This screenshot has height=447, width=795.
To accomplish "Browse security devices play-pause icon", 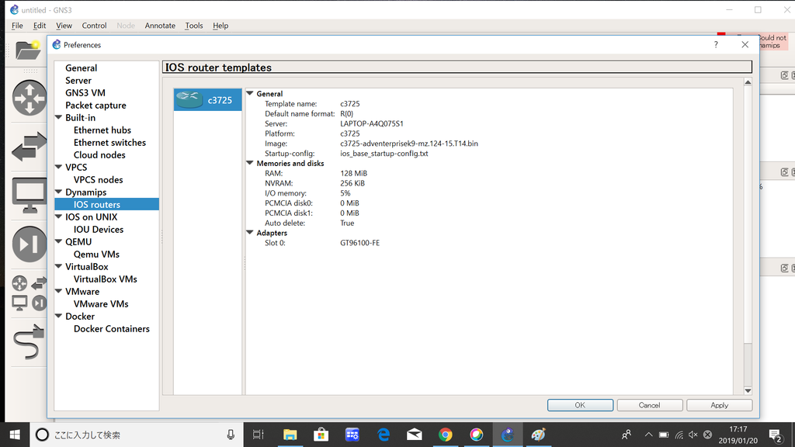I will pos(30,244).
